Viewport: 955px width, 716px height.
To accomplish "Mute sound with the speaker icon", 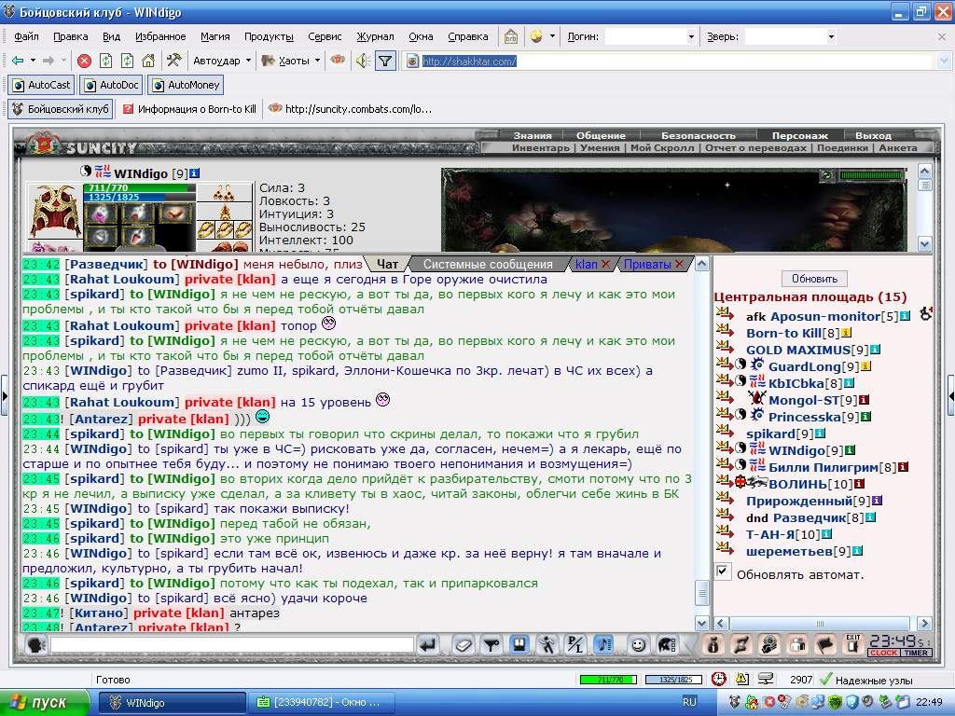I will pyautogui.click(x=363, y=61).
